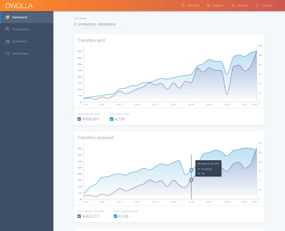Click the Log out link
285x231 pixels.
(267, 5)
